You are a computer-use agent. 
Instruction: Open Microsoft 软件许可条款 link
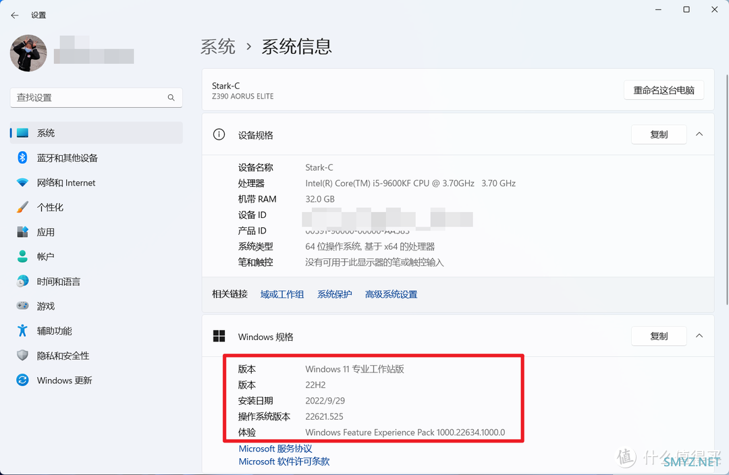(x=284, y=462)
